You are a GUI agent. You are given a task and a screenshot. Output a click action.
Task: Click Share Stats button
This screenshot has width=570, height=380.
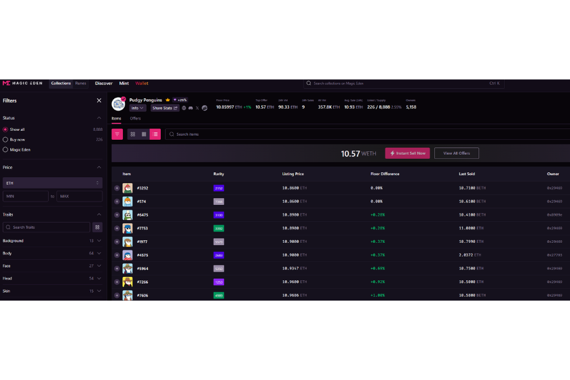(165, 108)
